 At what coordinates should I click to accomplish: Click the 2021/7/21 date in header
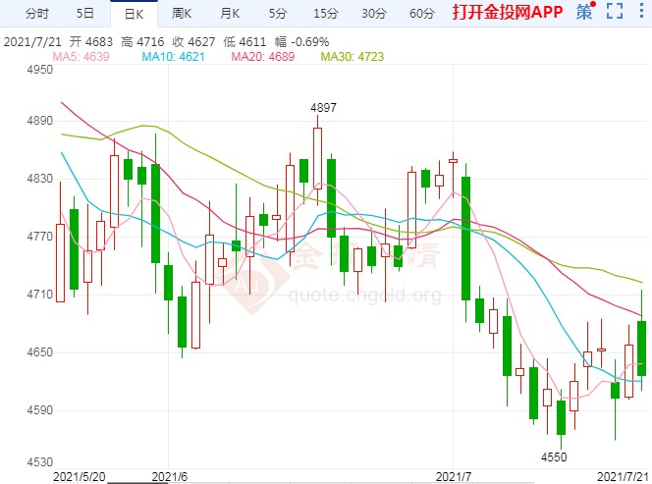click(x=32, y=42)
